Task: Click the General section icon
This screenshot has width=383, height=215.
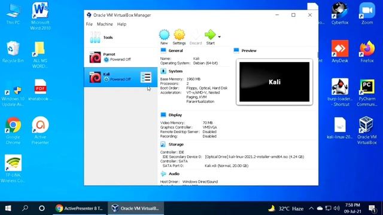Action: 163,50
